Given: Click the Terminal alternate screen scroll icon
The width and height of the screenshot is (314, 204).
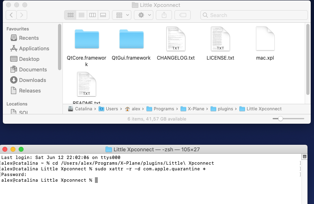Looking at the screenshot, I should 305,157.
